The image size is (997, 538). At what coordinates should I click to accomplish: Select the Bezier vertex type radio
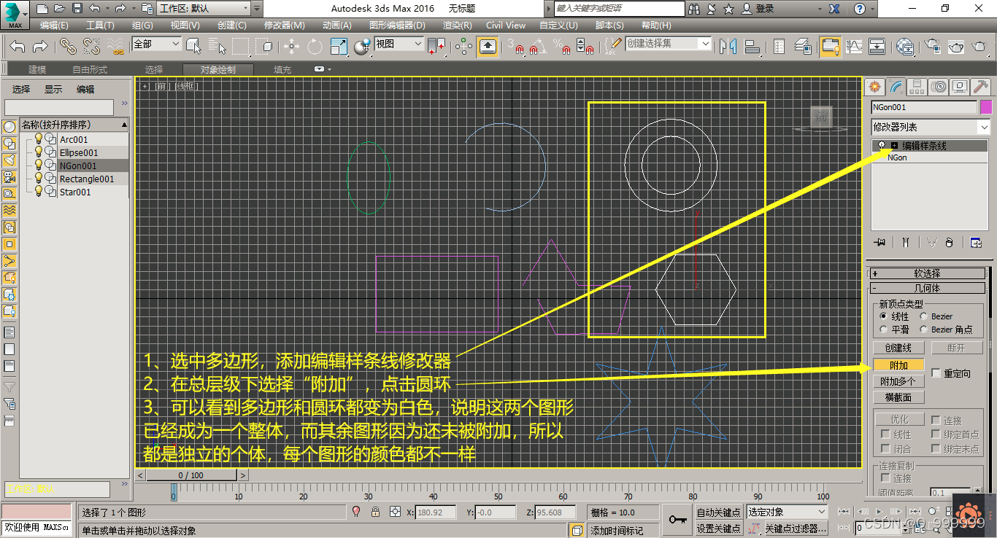point(923,316)
